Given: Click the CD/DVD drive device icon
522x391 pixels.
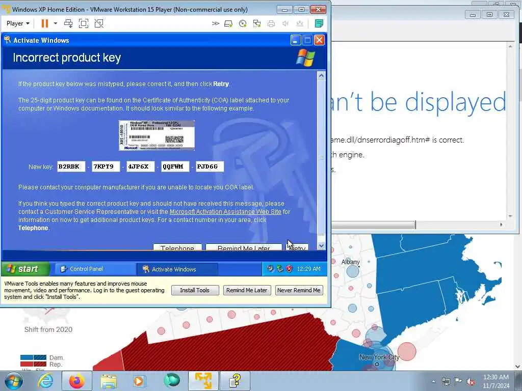Looking at the screenshot, I should [243, 23].
